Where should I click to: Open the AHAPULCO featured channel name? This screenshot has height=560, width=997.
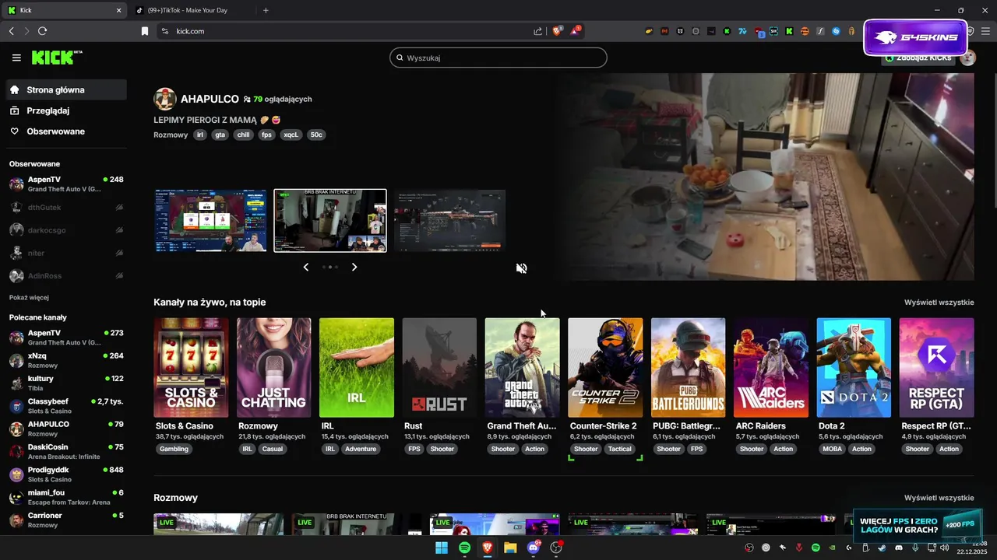[x=210, y=99]
